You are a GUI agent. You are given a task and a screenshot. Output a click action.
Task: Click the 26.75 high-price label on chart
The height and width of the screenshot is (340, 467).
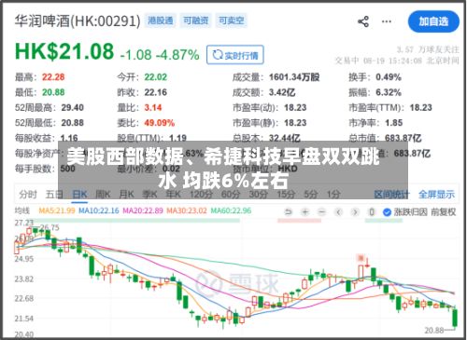(x=50, y=227)
